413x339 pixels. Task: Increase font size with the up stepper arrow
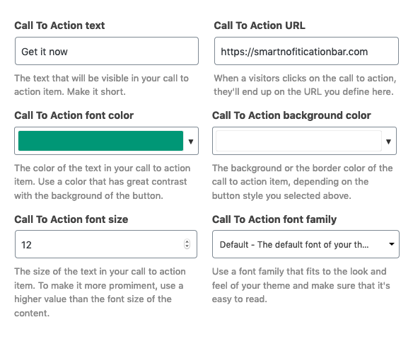click(x=187, y=241)
